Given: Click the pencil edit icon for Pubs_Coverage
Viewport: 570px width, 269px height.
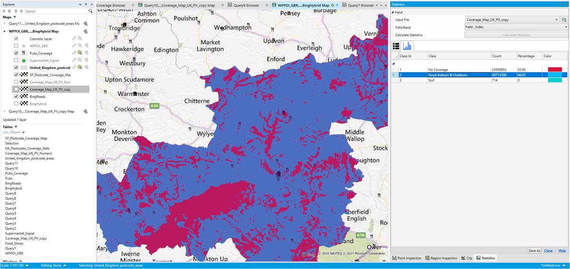Looking at the screenshot, I should click(74, 53).
